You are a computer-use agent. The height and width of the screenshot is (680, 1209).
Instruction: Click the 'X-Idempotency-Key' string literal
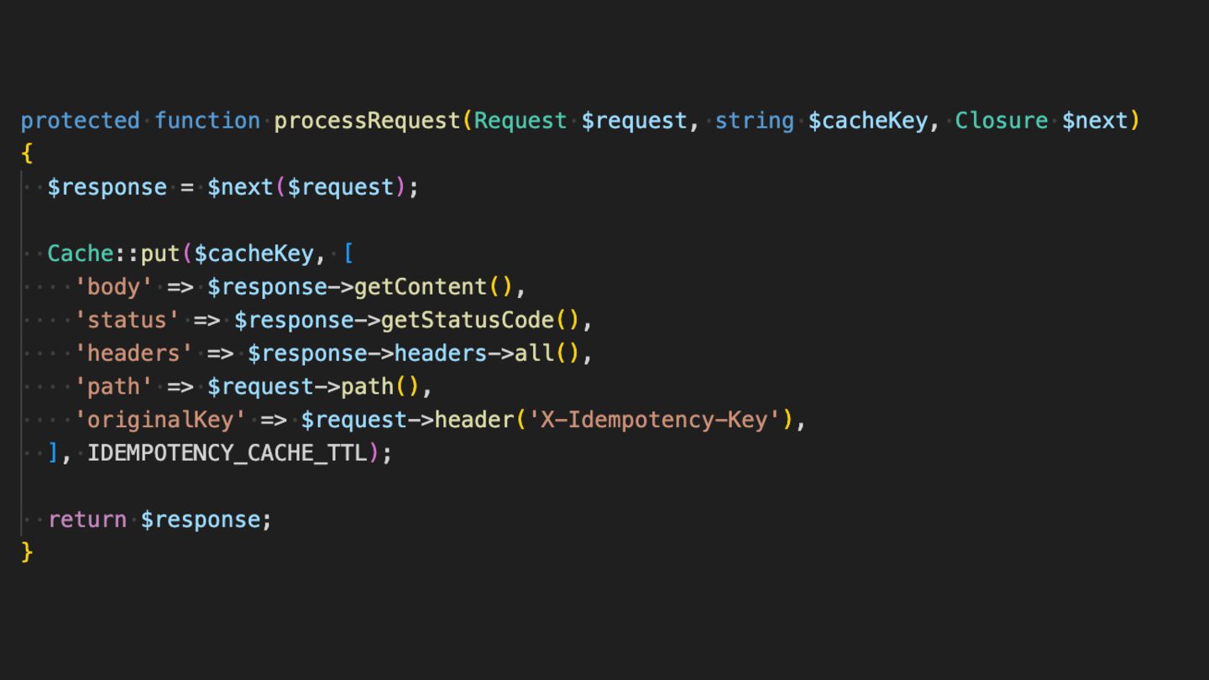click(654, 420)
